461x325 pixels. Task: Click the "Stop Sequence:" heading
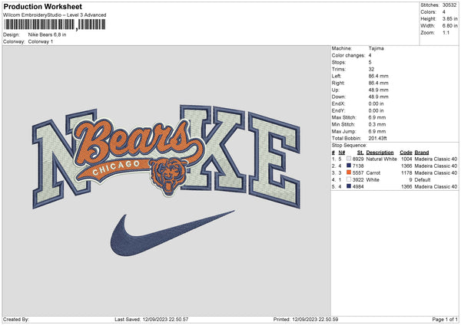coord(350,145)
